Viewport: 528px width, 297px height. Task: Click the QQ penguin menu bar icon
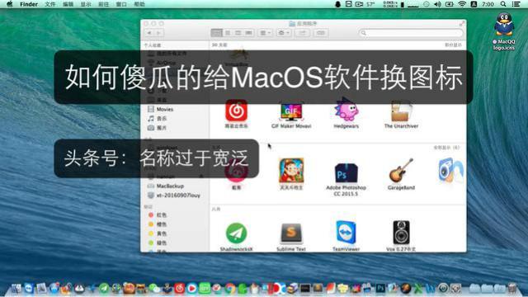(x=337, y=4)
